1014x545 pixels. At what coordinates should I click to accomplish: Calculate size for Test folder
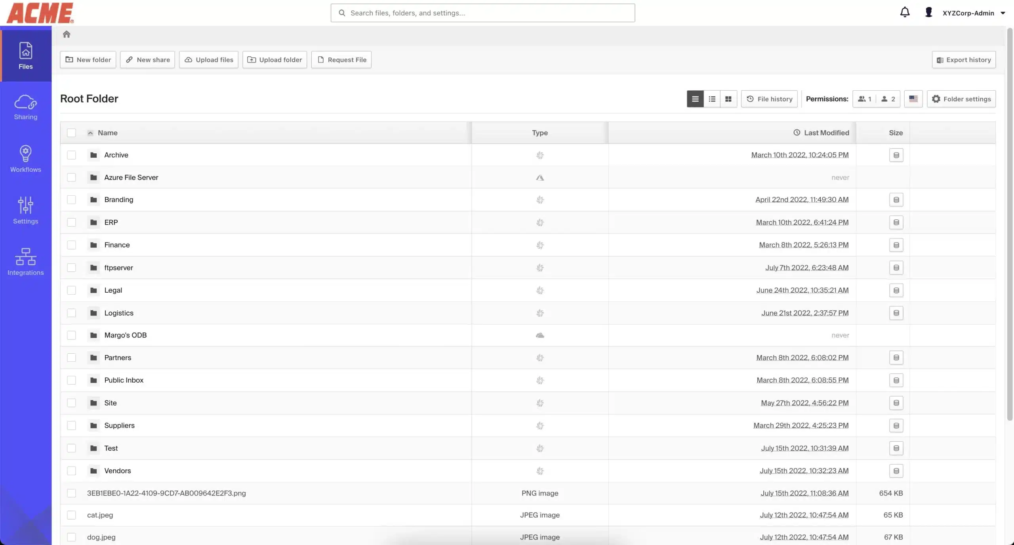pyautogui.click(x=896, y=448)
